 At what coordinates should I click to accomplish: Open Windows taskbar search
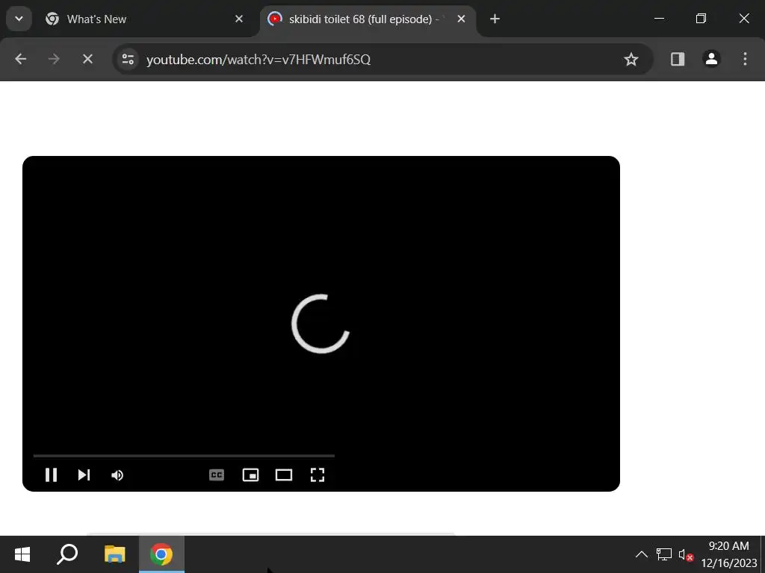pyautogui.click(x=67, y=554)
